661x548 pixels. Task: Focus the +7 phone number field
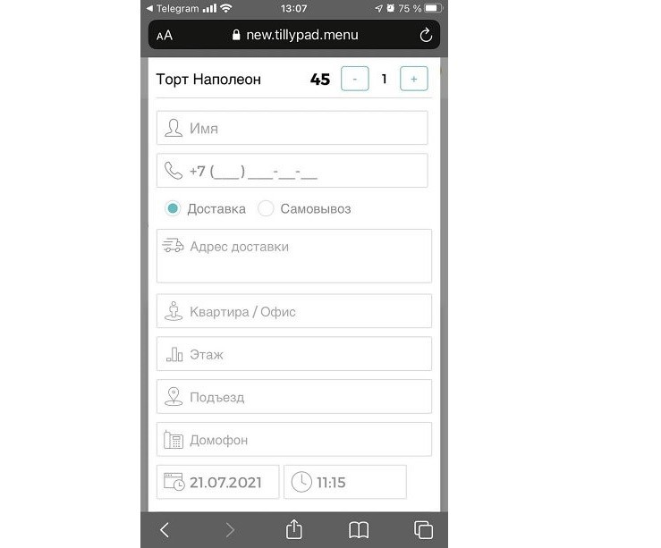[x=292, y=171]
